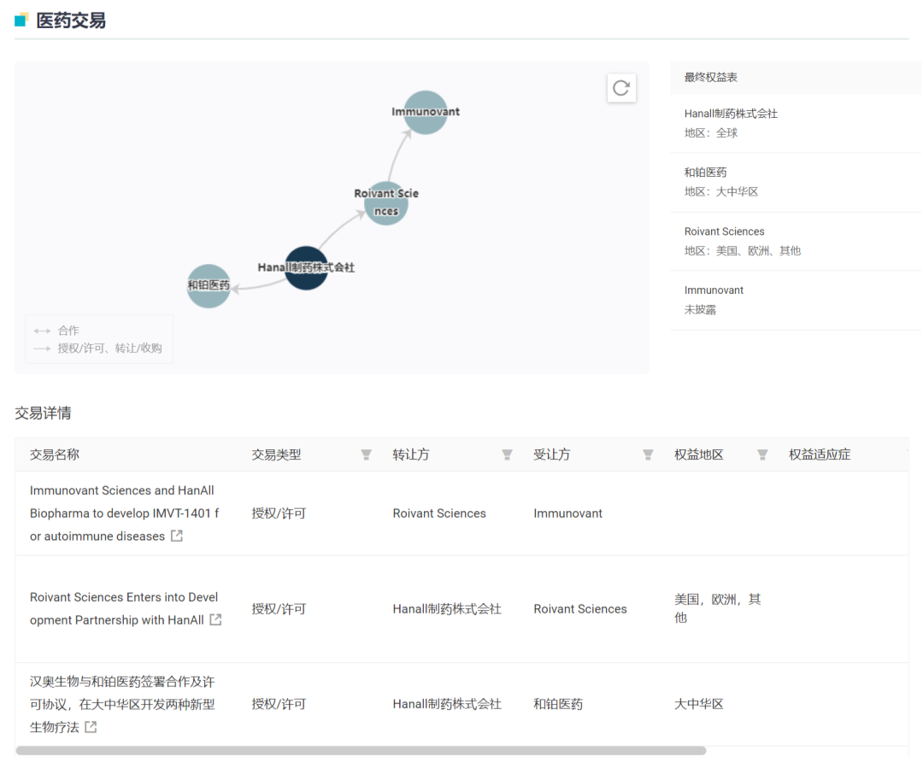
Task: Select Hanall制药株式会社 in the 最终权益表 panel
Action: 731,113
